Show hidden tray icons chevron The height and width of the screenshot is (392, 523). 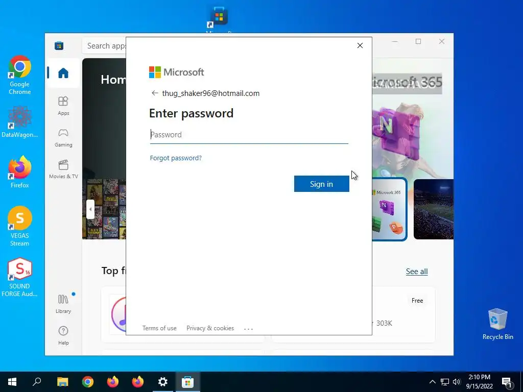[x=432, y=382]
